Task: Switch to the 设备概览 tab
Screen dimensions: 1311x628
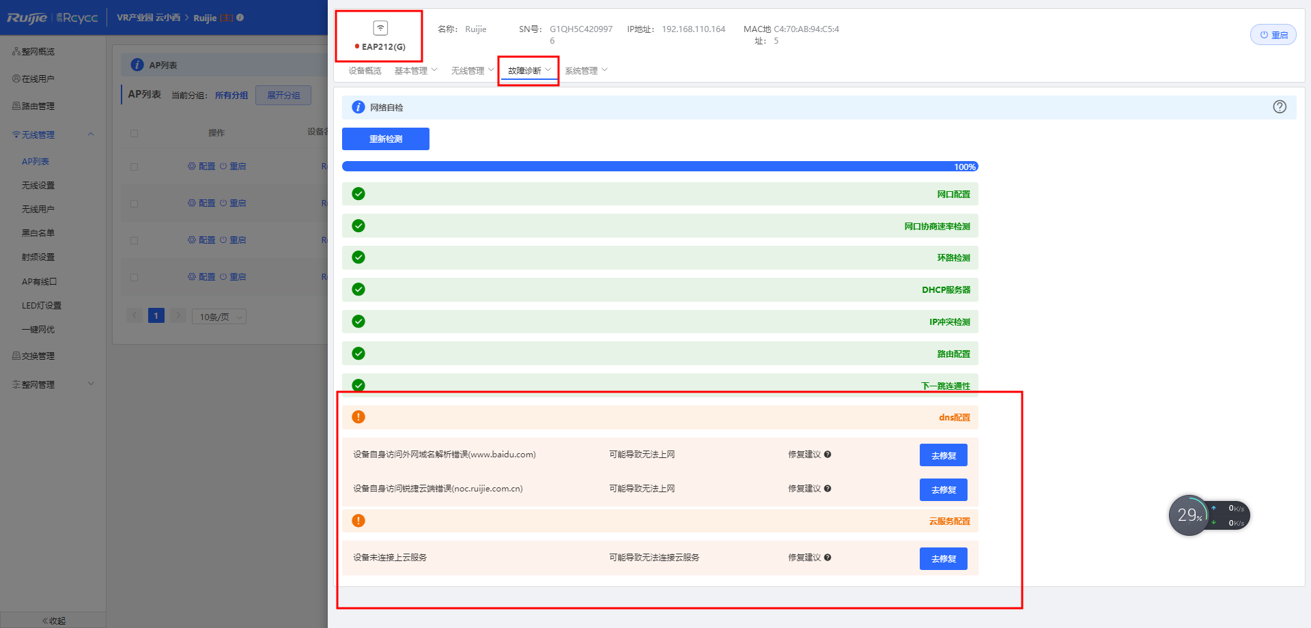Action: pyautogui.click(x=365, y=70)
